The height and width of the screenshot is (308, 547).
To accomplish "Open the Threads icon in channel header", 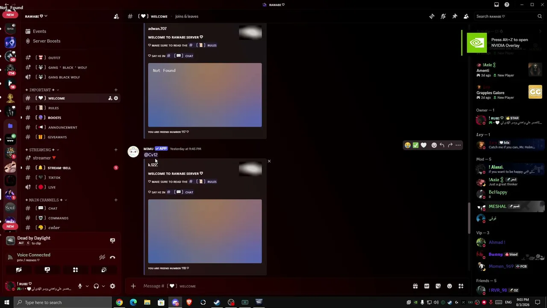I will pyautogui.click(x=432, y=16).
